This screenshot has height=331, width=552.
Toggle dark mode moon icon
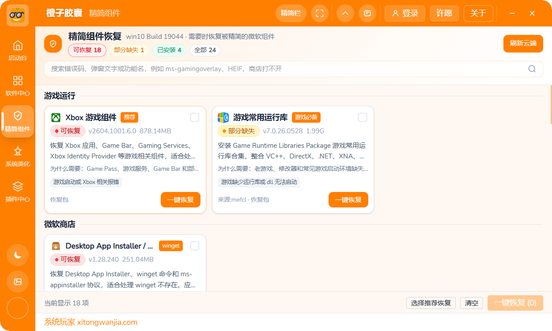click(18, 255)
